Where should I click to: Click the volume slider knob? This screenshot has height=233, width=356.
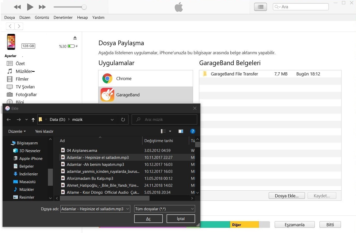click(84, 7)
